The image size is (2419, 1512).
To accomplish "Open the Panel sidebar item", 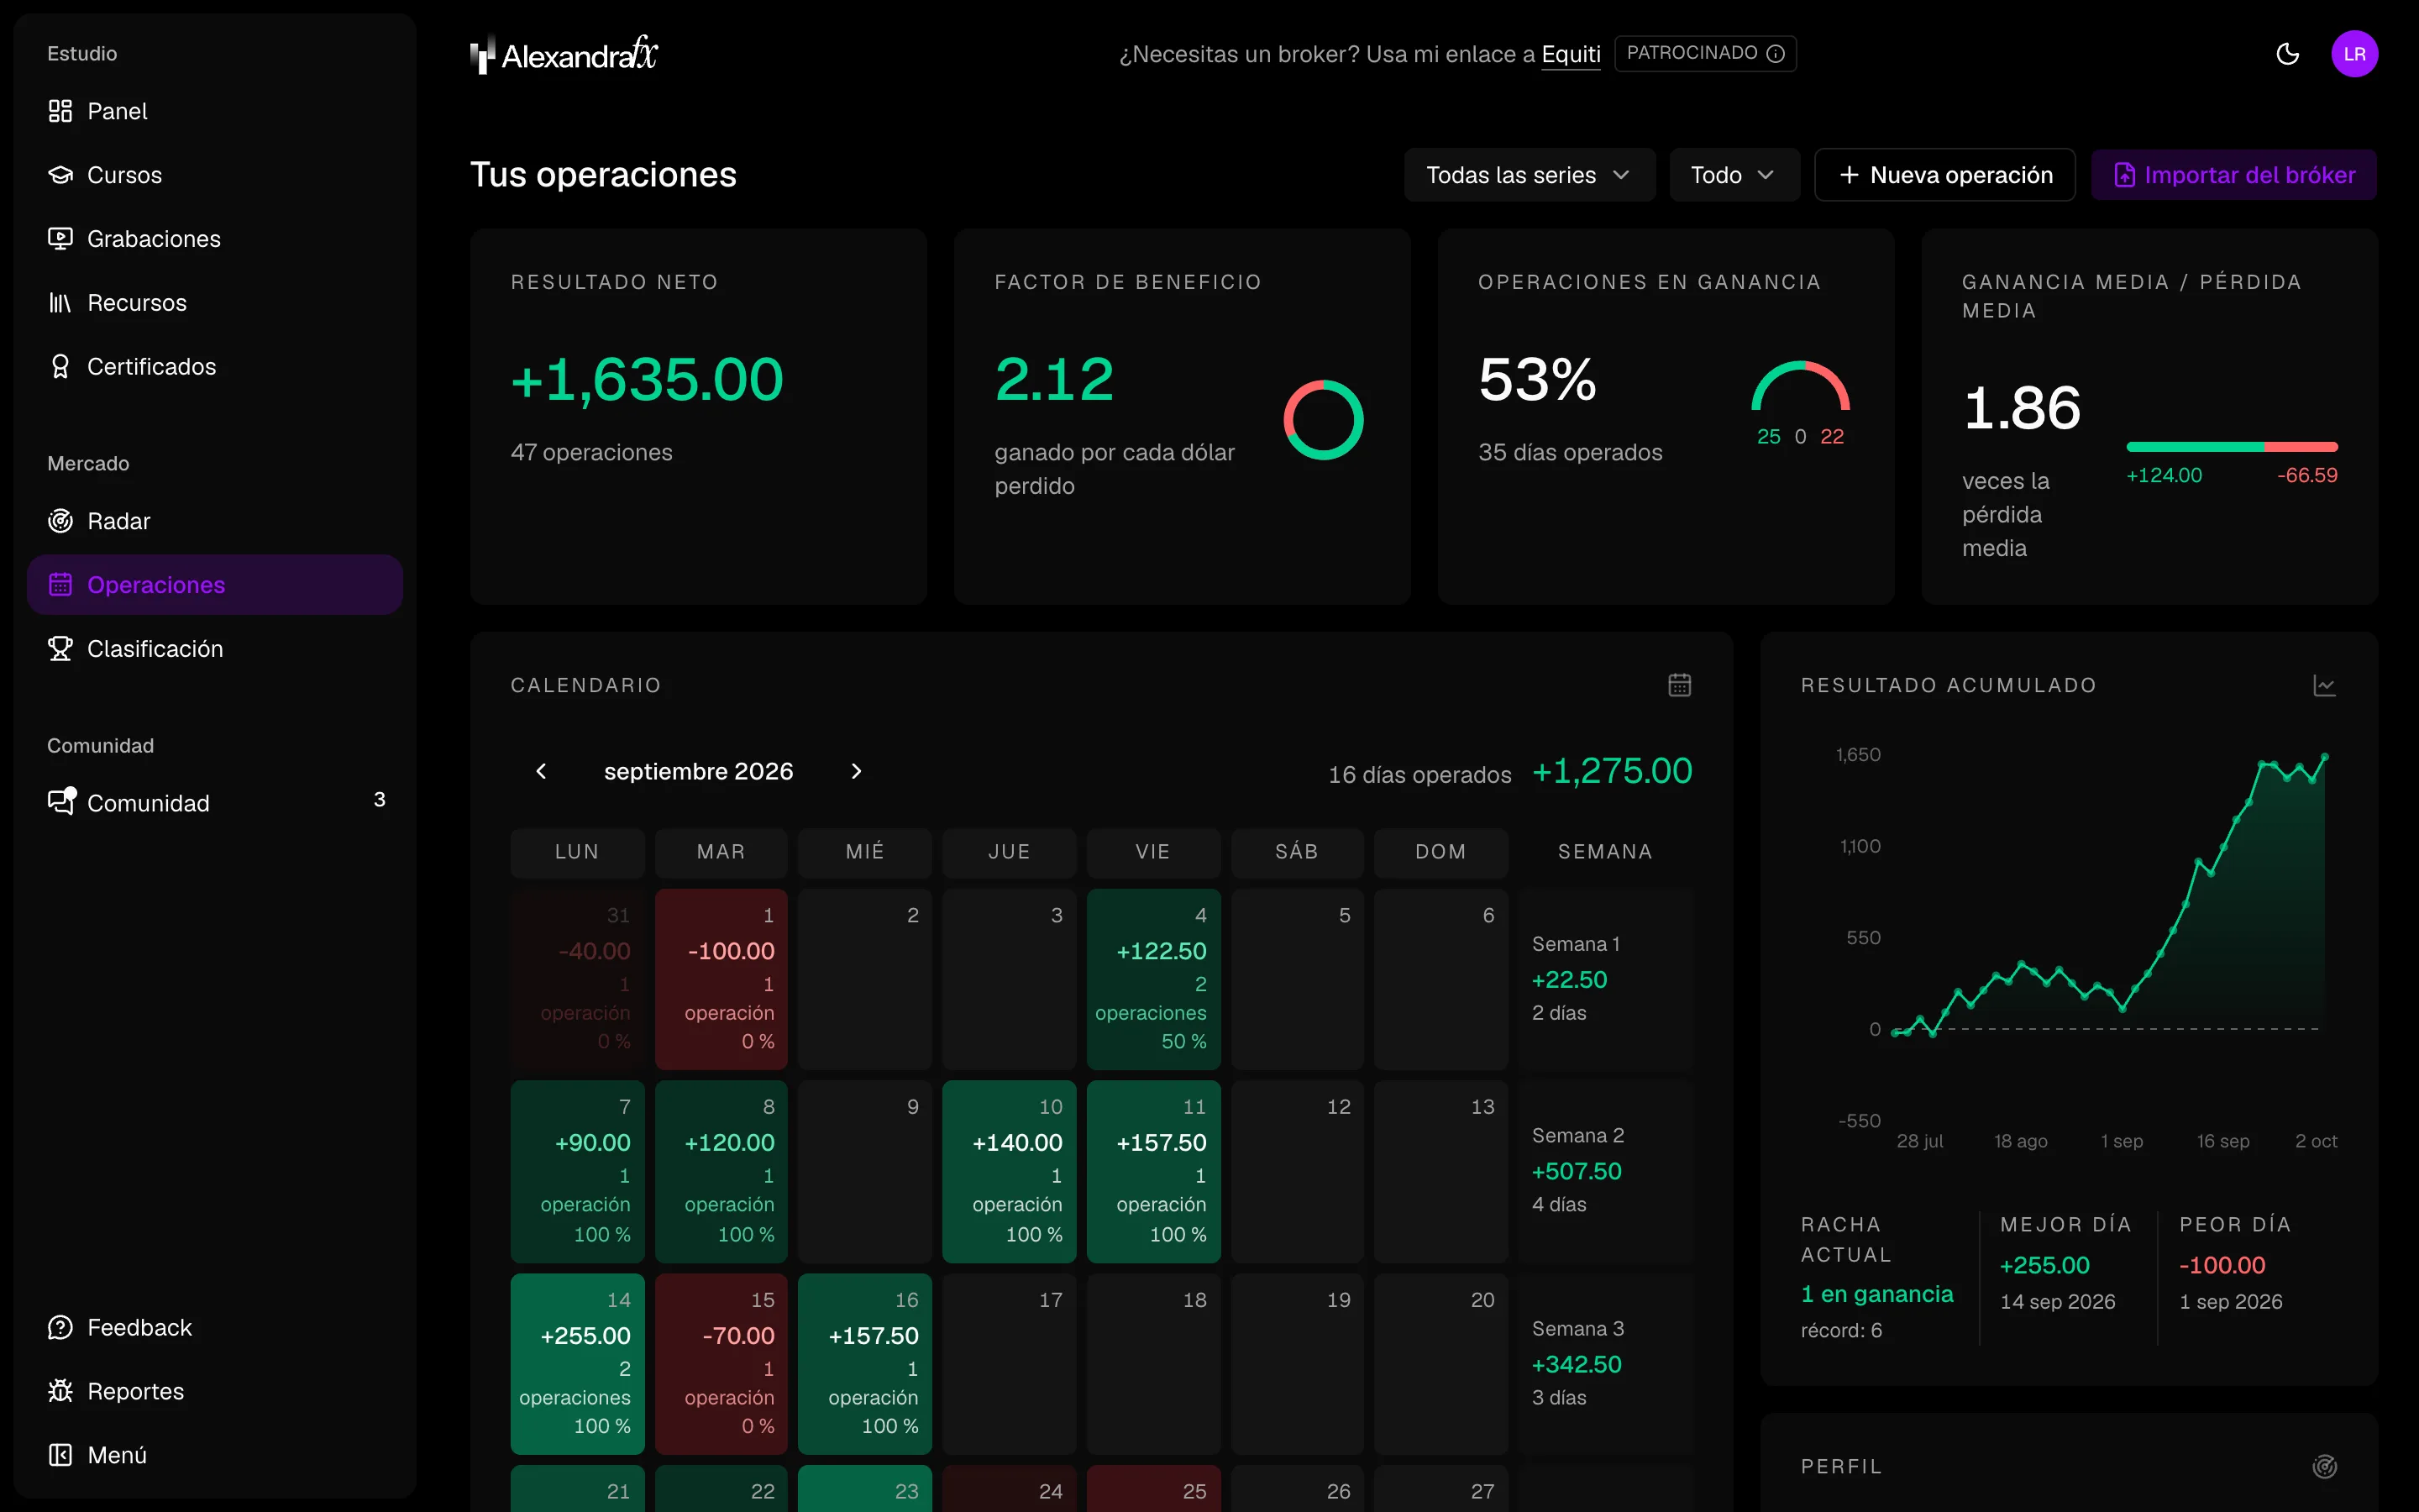I will click(215, 111).
